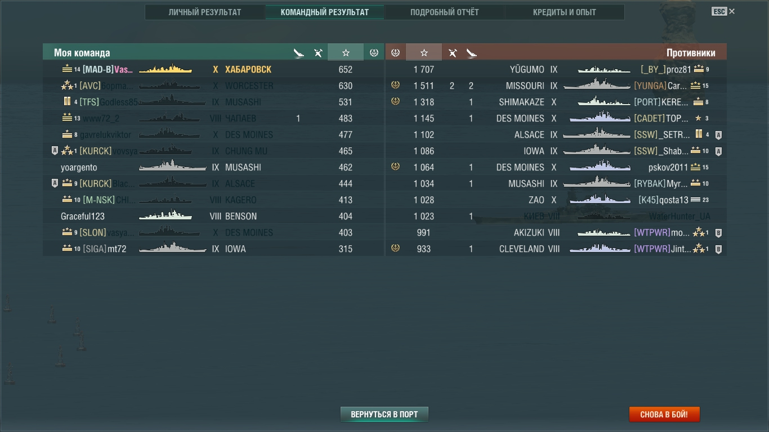The width and height of the screenshot is (769, 432).
Task: Close results with the ESC button
Action: 723,11
